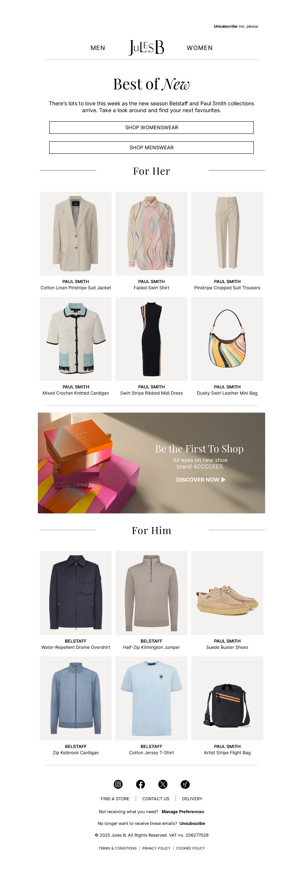Click the Unsubscribe me link at the top

[x=236, y=27]
